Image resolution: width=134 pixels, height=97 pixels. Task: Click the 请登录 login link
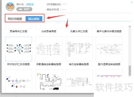pyautogui.click(x=30, y=5)
